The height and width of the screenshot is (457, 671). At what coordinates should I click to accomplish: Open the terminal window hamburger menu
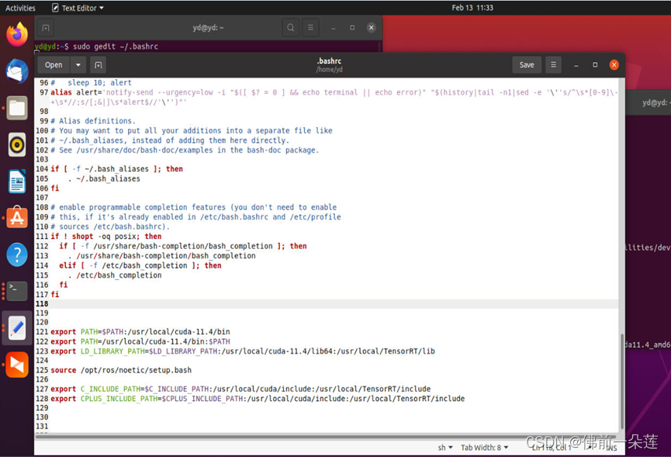[x=311, y=28]
